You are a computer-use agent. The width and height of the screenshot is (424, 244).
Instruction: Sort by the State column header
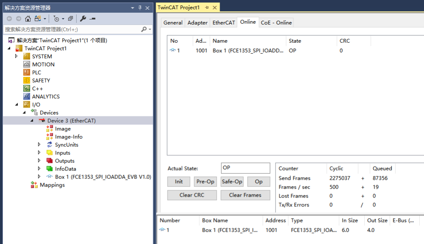point(311,41)
